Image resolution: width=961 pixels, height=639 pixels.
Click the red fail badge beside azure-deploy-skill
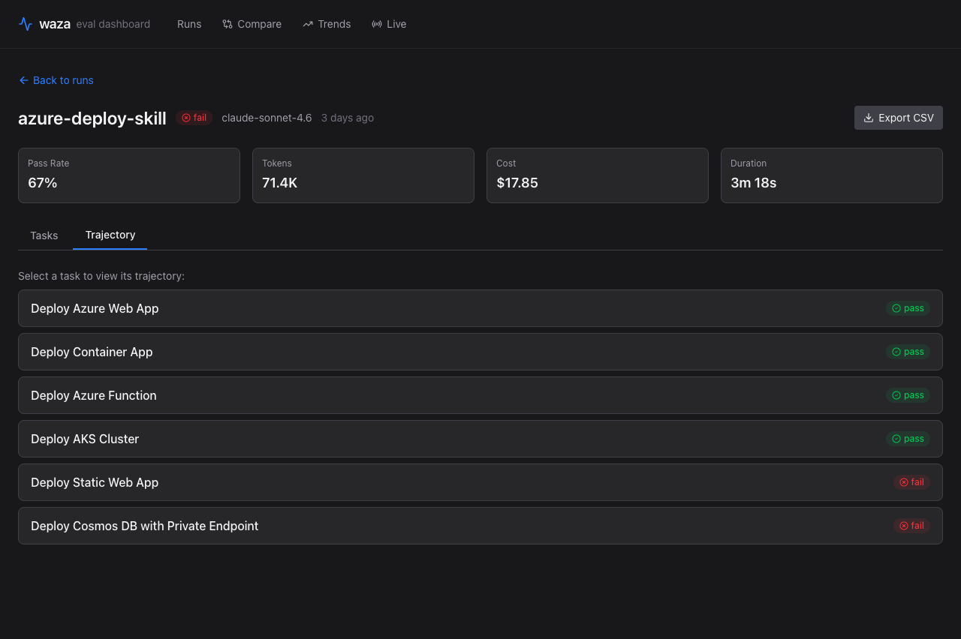coord(194,118)
